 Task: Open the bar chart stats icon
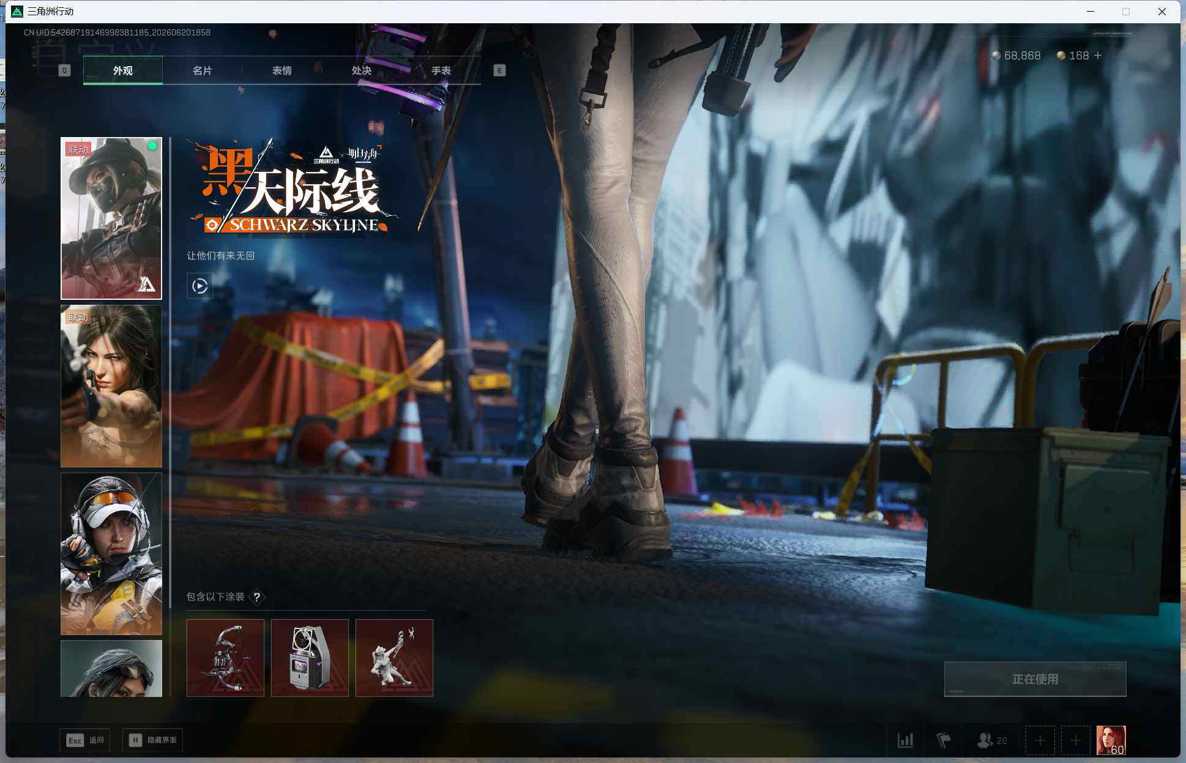click(906, 740)
